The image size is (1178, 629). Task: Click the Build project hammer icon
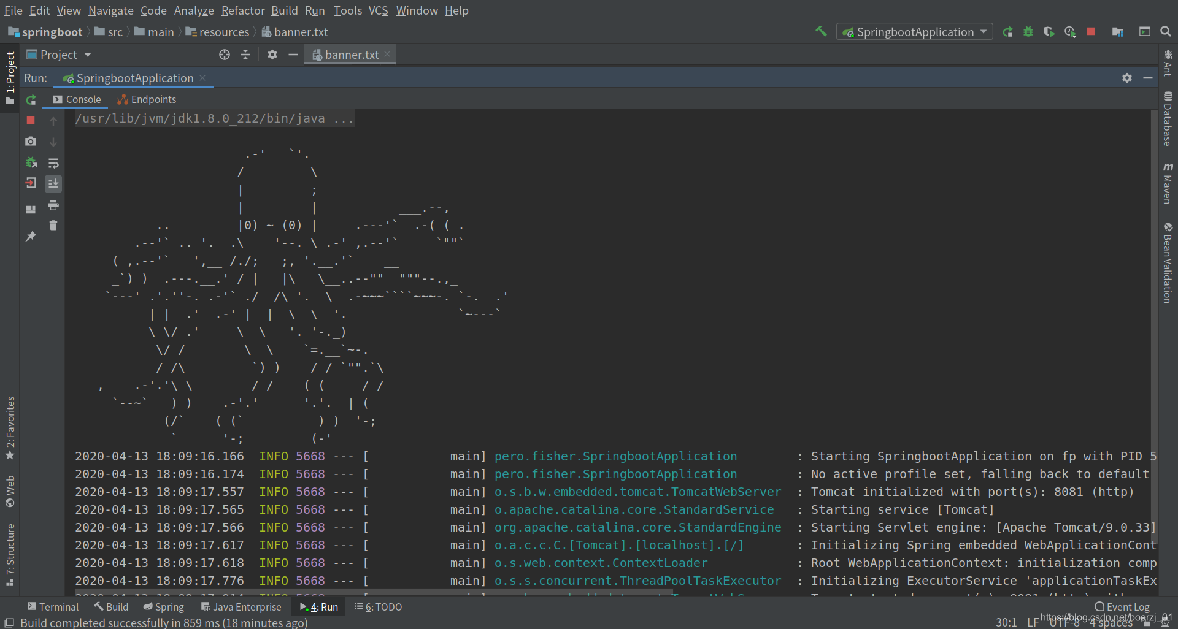821,31
